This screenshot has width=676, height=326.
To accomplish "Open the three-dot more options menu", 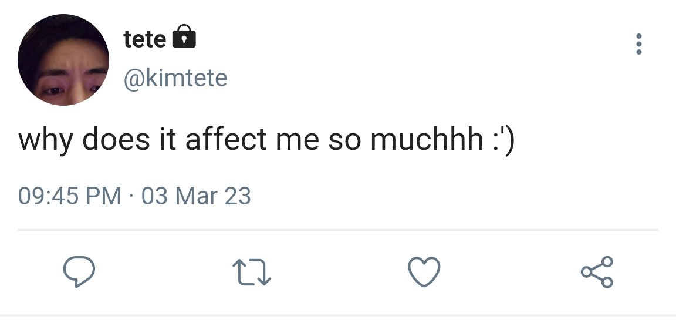I will (639, 45).
